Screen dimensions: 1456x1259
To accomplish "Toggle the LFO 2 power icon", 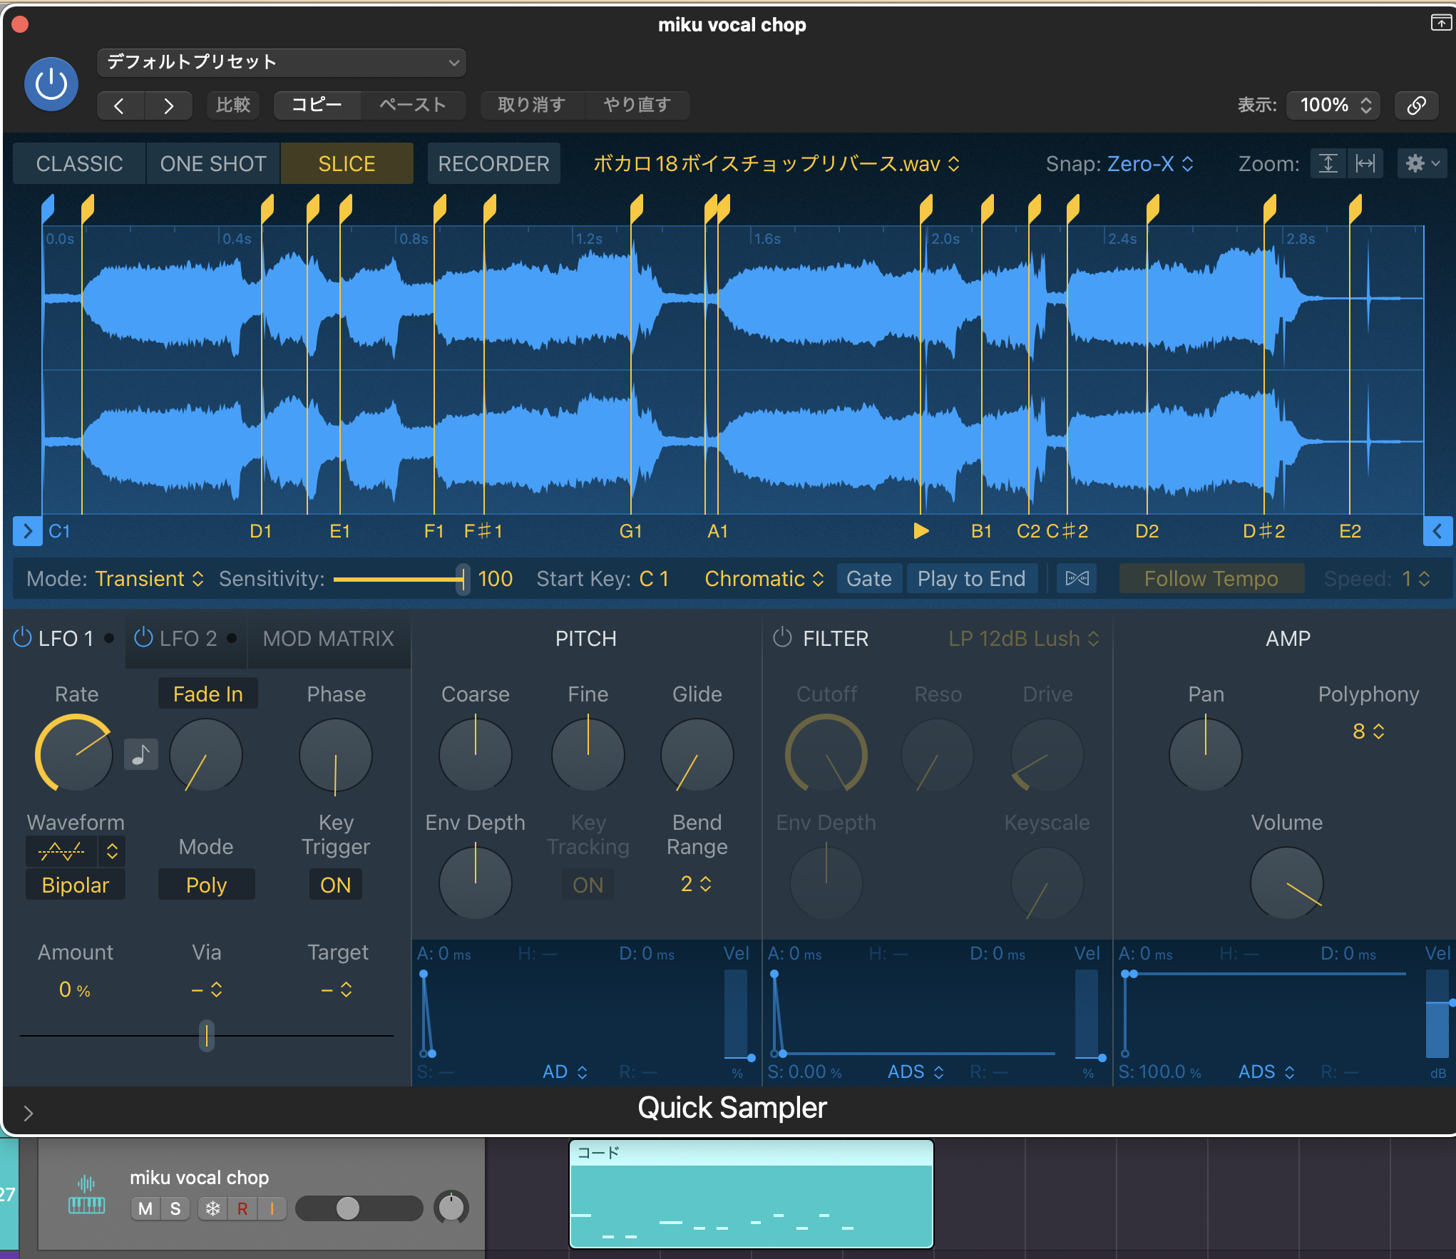I will pos(144,637).
